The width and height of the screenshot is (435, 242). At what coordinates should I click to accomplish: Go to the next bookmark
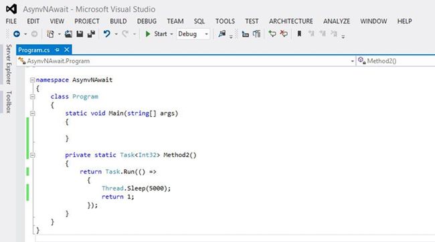pyautogui.click(x=323, y=34)
